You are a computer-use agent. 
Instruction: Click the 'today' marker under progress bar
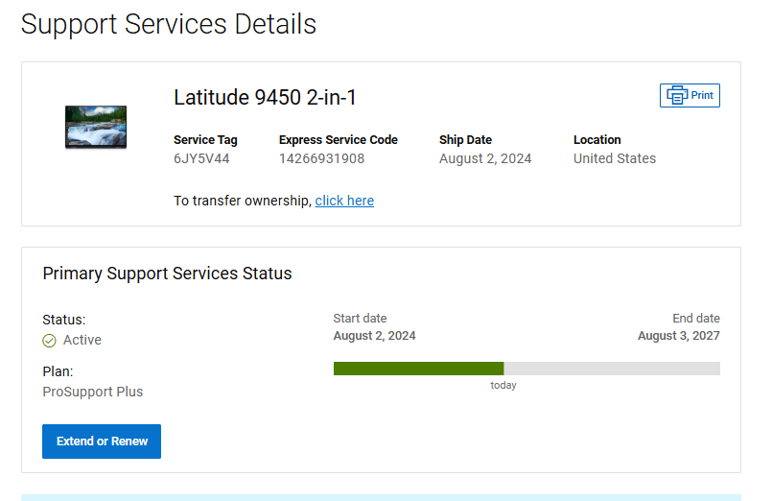tap(503, 385)
